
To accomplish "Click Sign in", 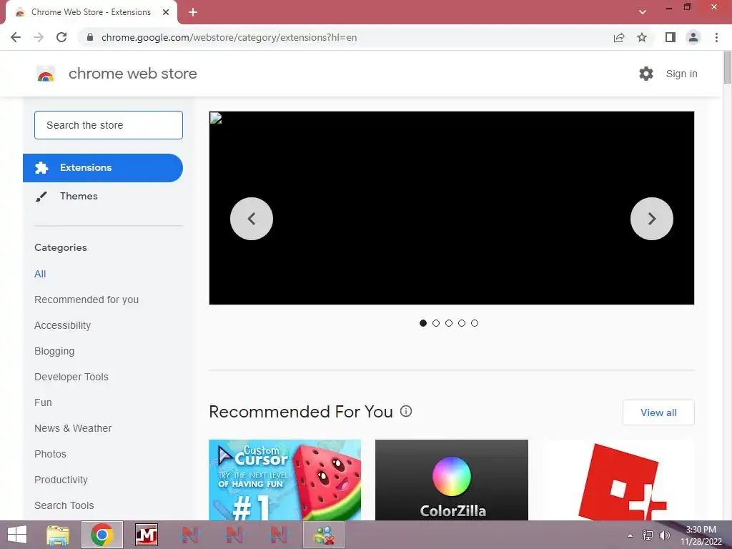I will coord(681,74).
